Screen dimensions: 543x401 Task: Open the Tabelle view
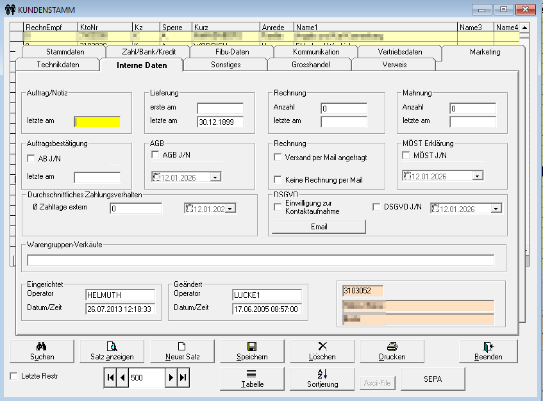[252, 379]
